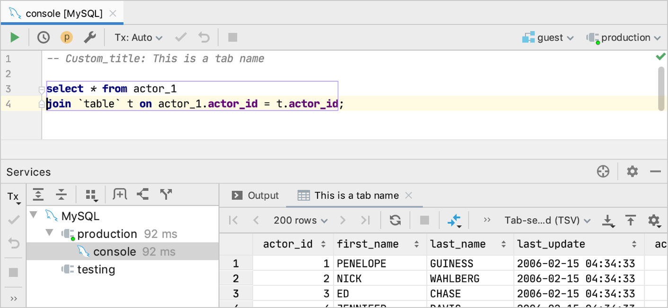
Task: Open query history clock icon
Action: point(44,37)
